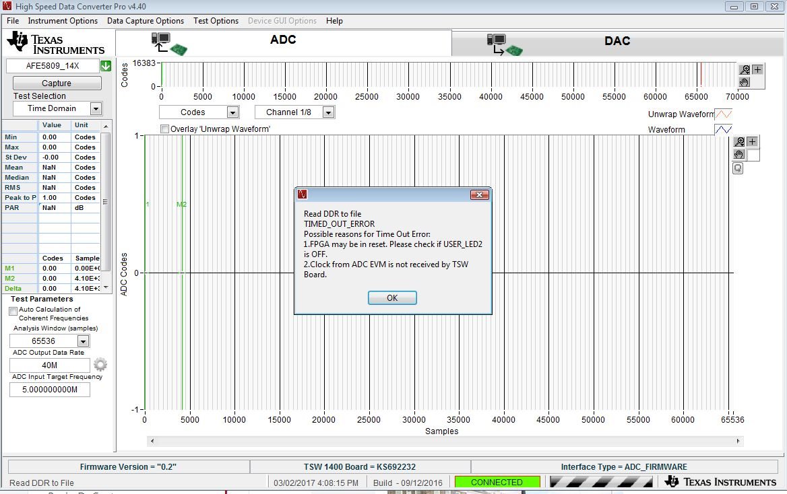Click the statistics table scroll down arrow
787x494 pixels.
(106, 287)
